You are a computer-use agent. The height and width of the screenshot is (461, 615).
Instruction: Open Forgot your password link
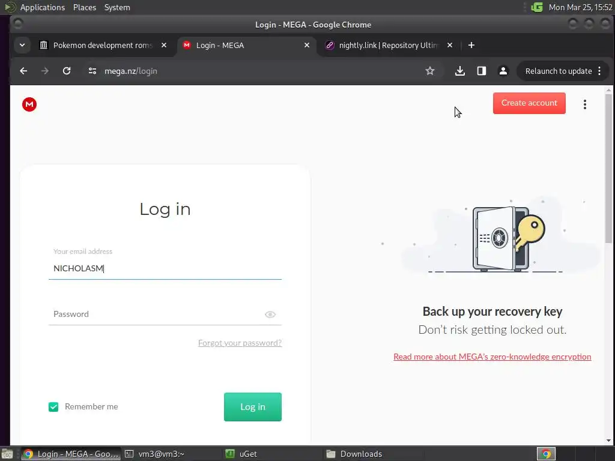(240, 343)
